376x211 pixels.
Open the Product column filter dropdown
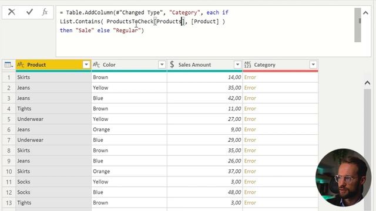pyautogui.click(x=86, y=64)
